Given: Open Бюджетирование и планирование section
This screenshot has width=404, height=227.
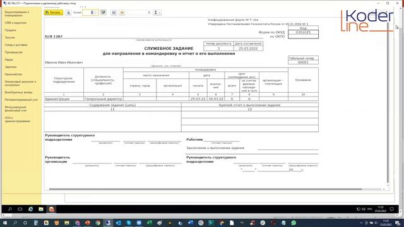Looking at the screenshot, I should pos(17,14).
